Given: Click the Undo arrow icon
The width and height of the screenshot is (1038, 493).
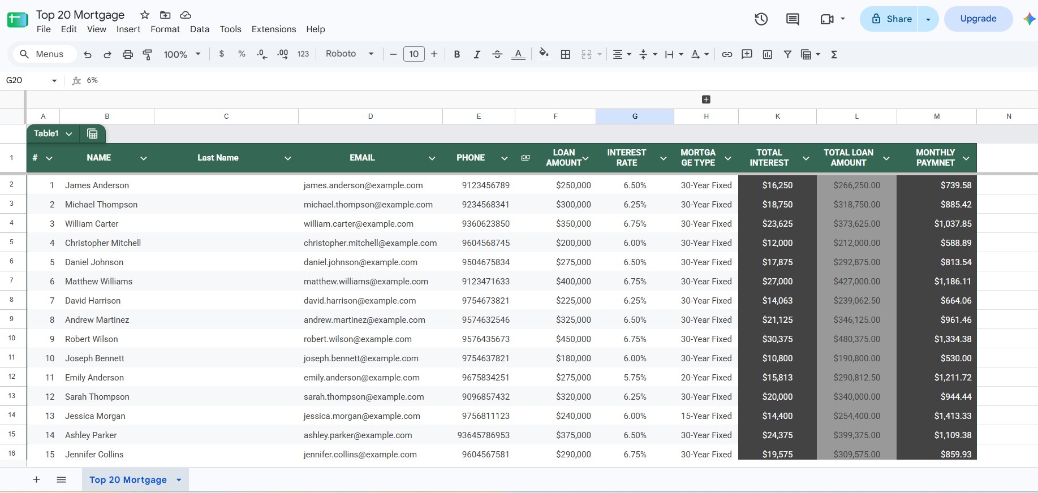Looking at the screenshot, I should click(x=87, y=54).
